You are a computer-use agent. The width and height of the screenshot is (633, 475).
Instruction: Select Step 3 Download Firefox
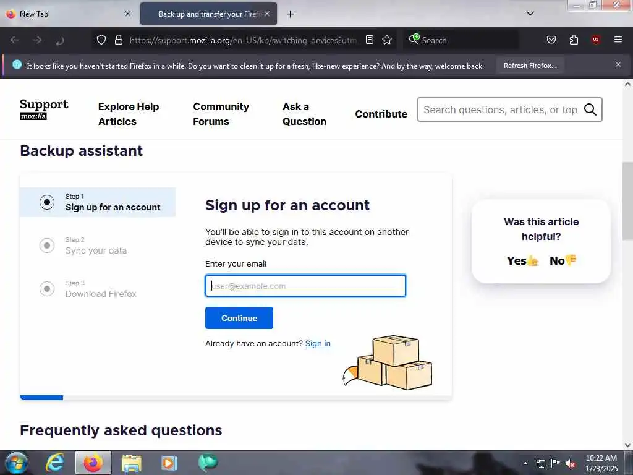coord(98,289)
